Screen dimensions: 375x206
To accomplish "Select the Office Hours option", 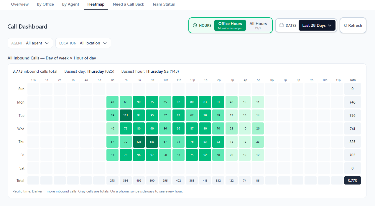I will coord(230,25).
